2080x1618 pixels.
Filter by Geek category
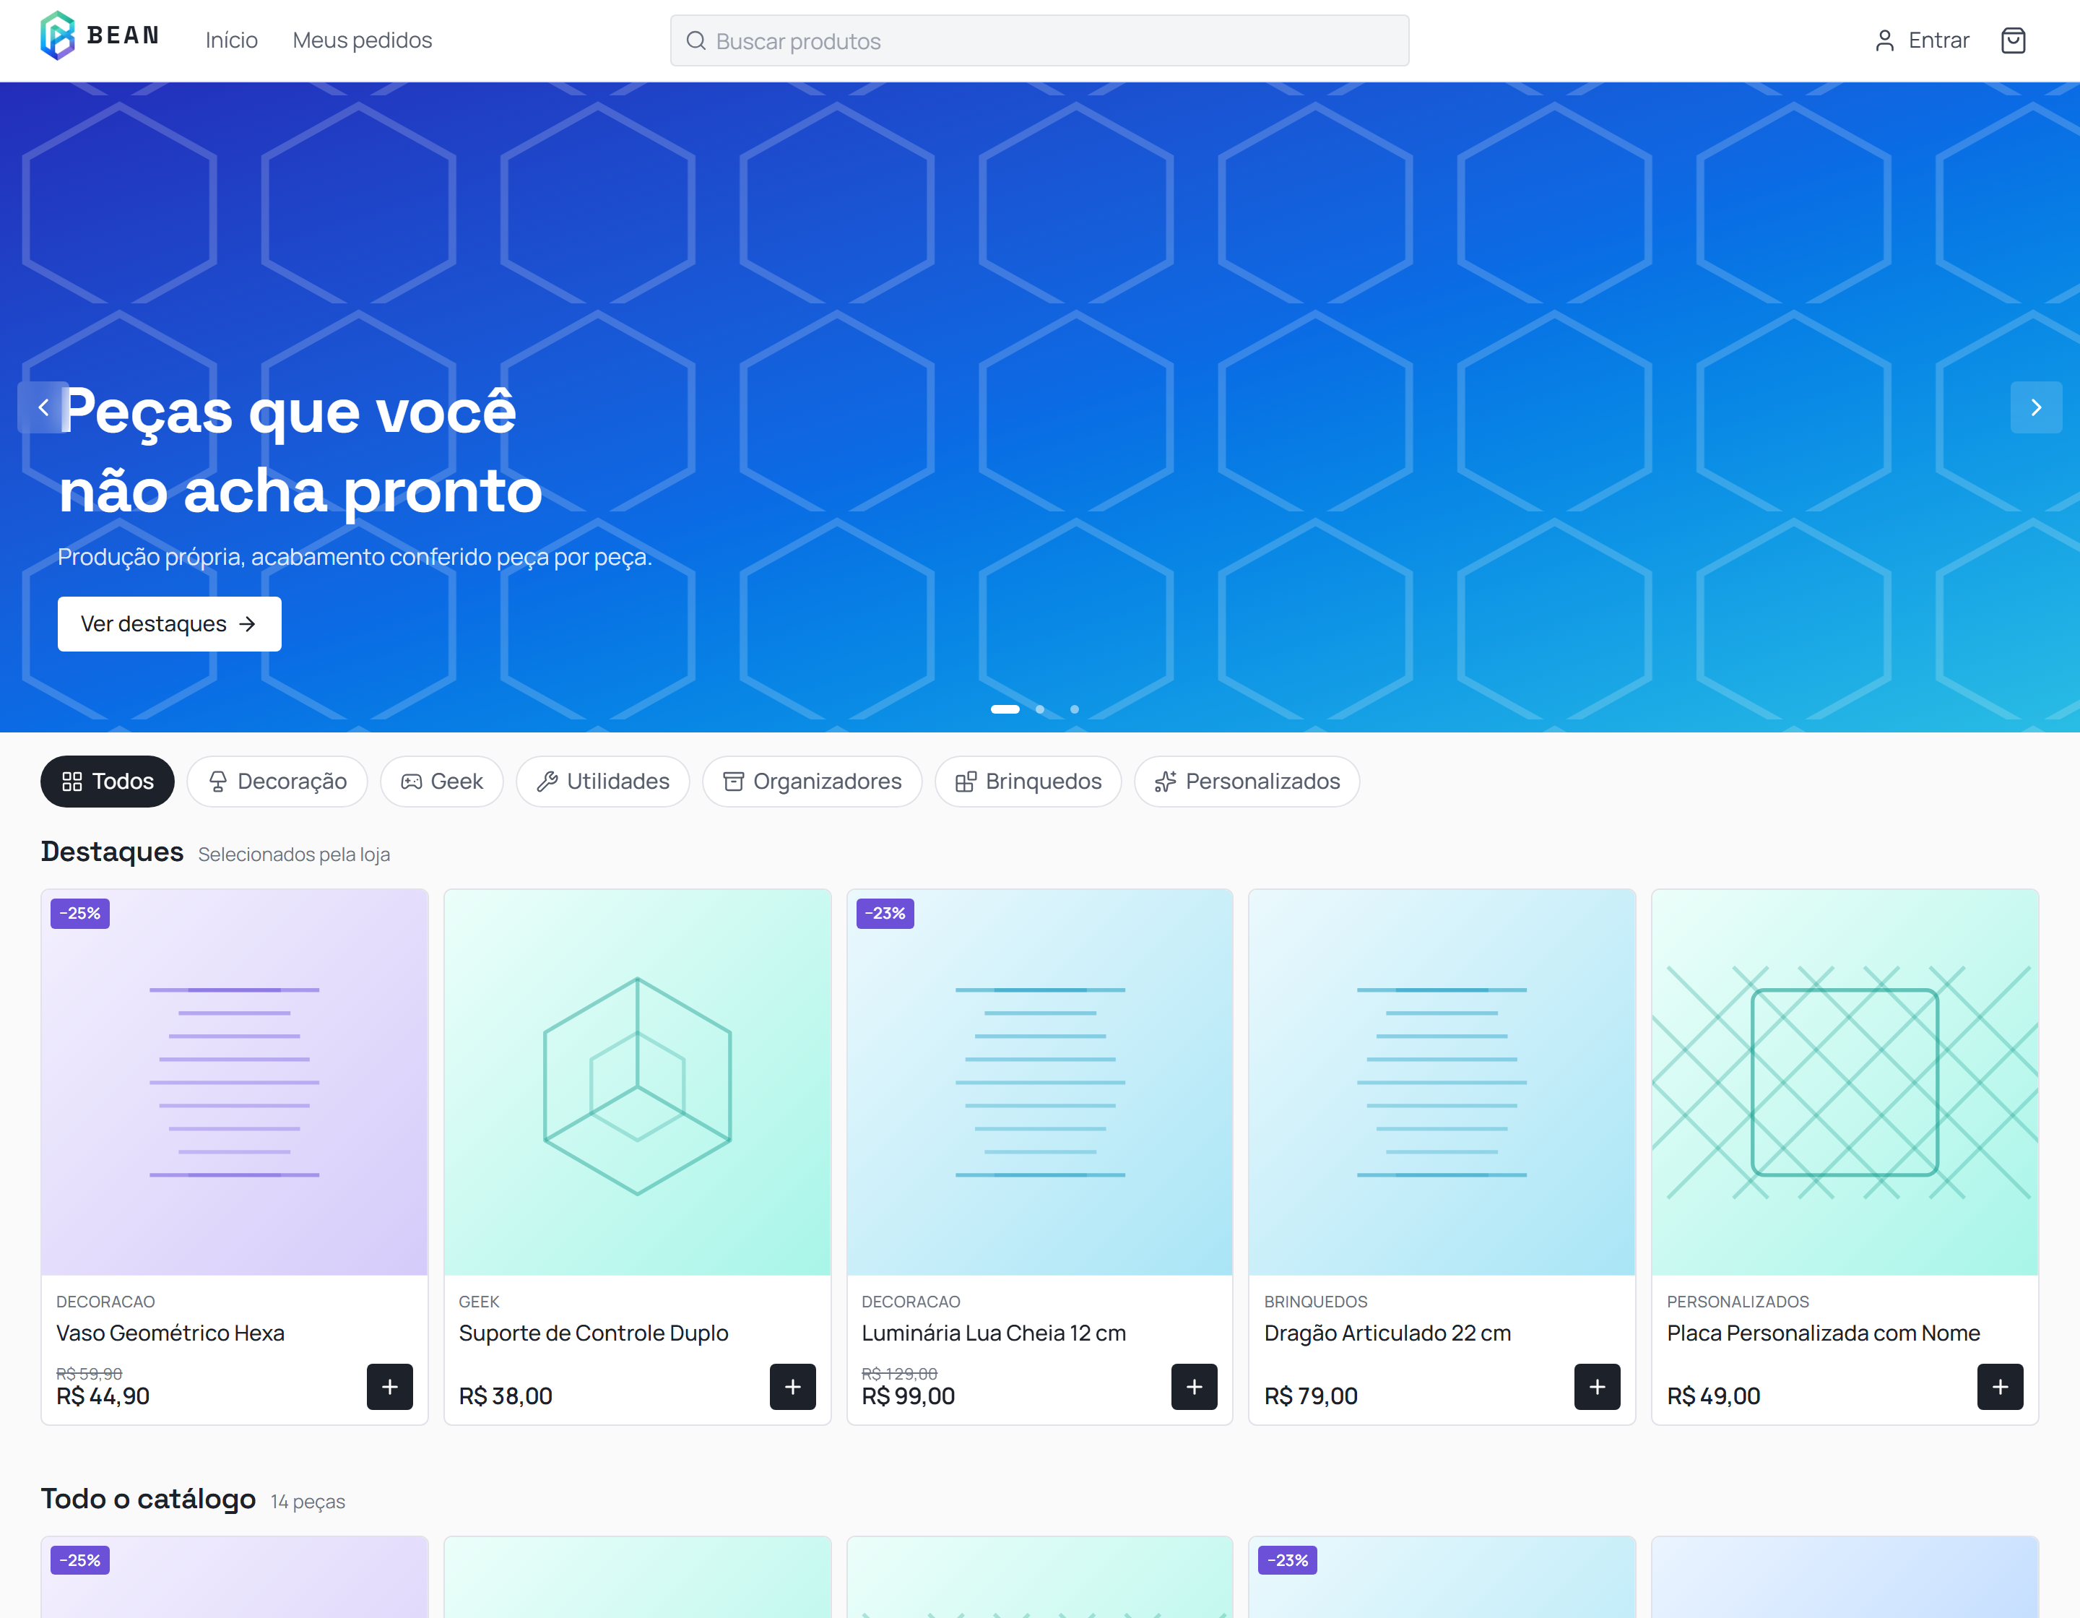click(x=442, y=782)
